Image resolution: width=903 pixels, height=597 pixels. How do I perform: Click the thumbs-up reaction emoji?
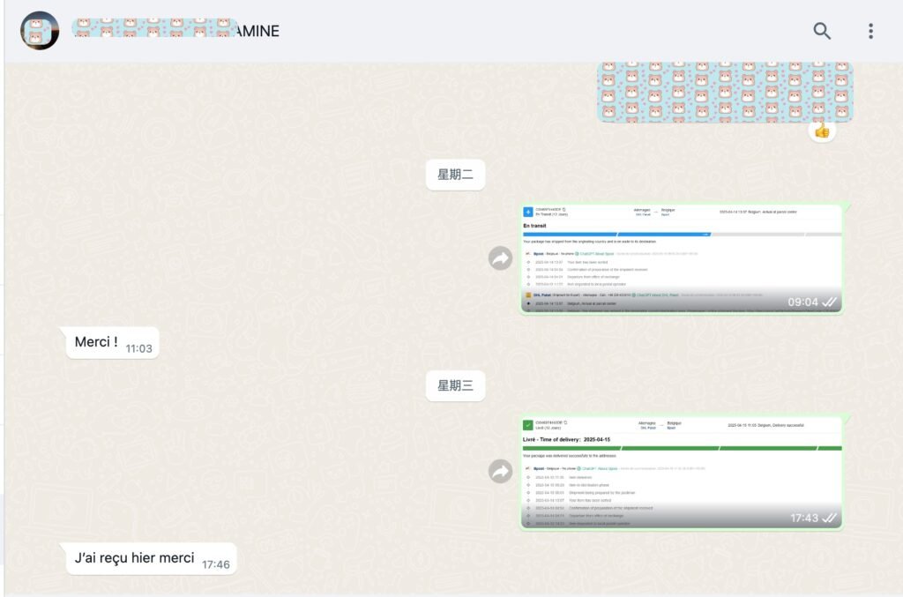pos(822,131)
